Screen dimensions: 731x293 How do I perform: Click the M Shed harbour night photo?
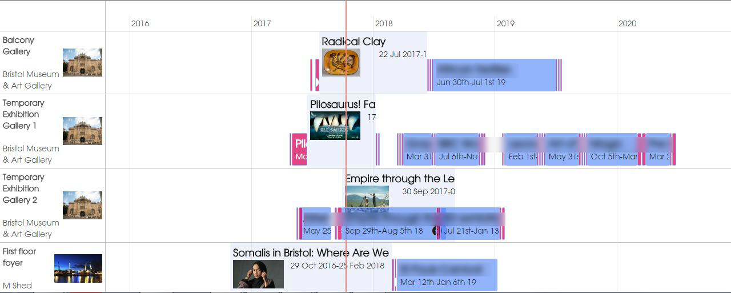tap(78, 268)
